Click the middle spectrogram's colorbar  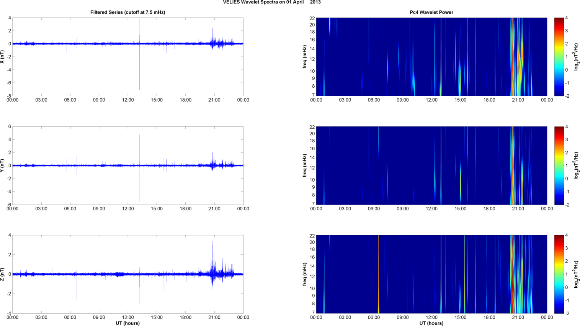coord(559,165)
